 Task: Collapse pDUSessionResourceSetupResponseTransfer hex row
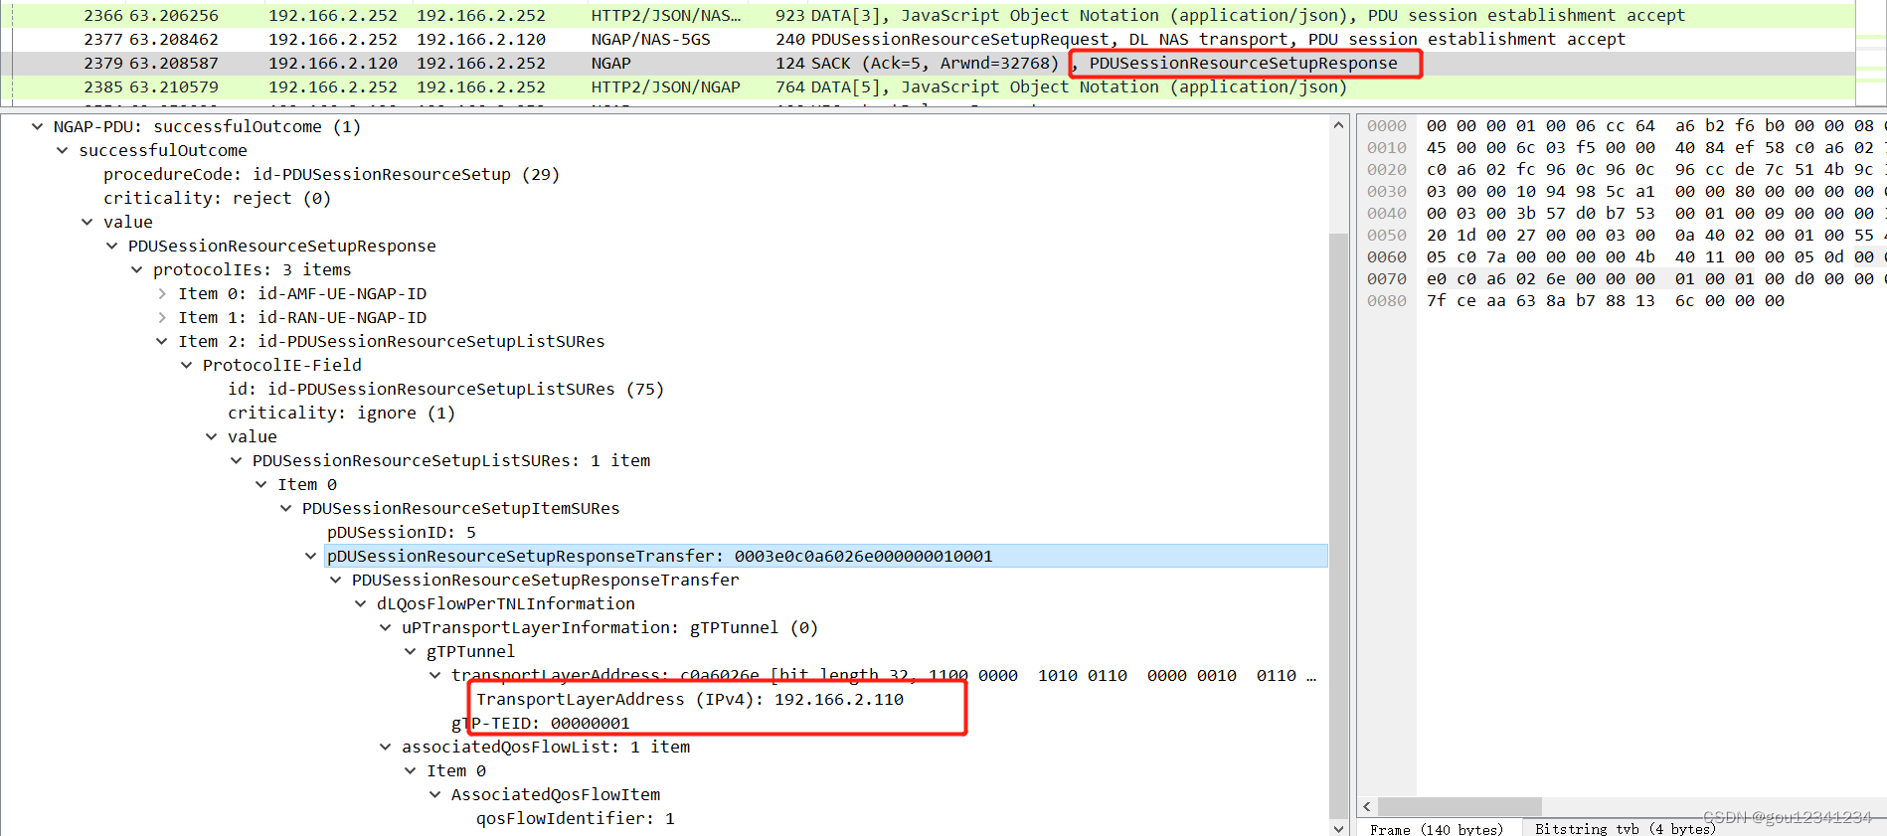310,556
